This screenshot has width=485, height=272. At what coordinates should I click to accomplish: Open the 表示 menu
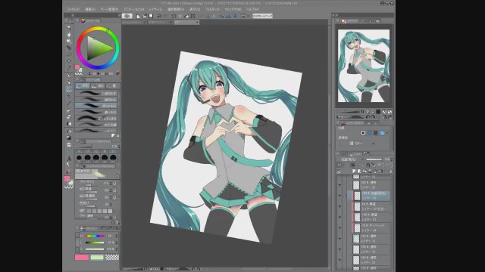(x=195, y=9)
